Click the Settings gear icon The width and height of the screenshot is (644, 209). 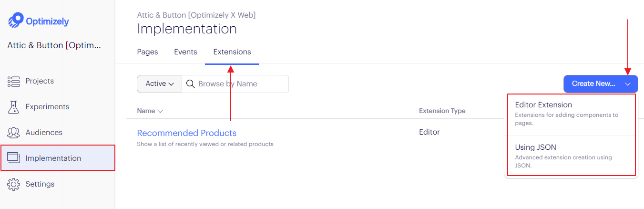(x=13, y=184)
